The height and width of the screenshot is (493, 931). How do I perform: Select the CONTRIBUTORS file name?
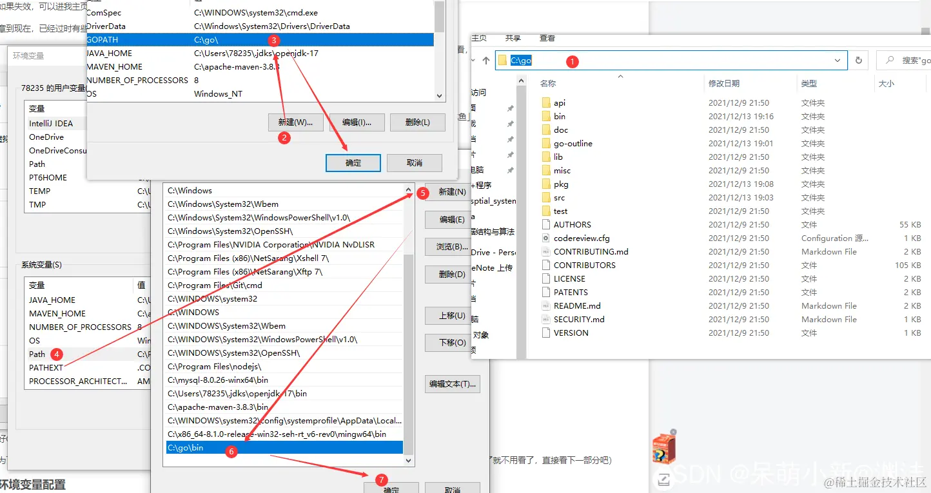click(x=584, y=266)
